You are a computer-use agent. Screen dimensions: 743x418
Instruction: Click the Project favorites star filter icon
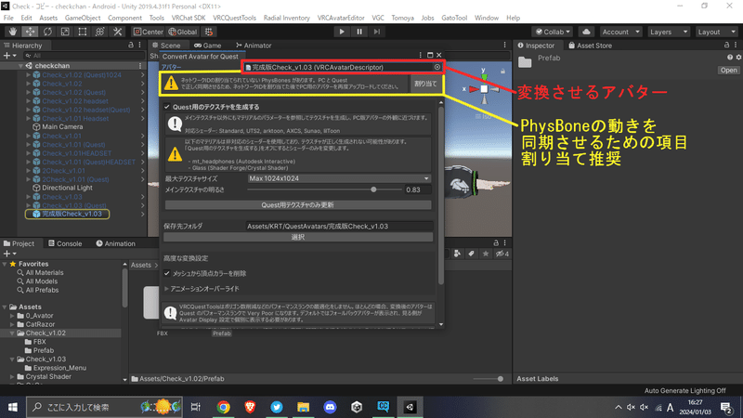[x=485, y=254]
